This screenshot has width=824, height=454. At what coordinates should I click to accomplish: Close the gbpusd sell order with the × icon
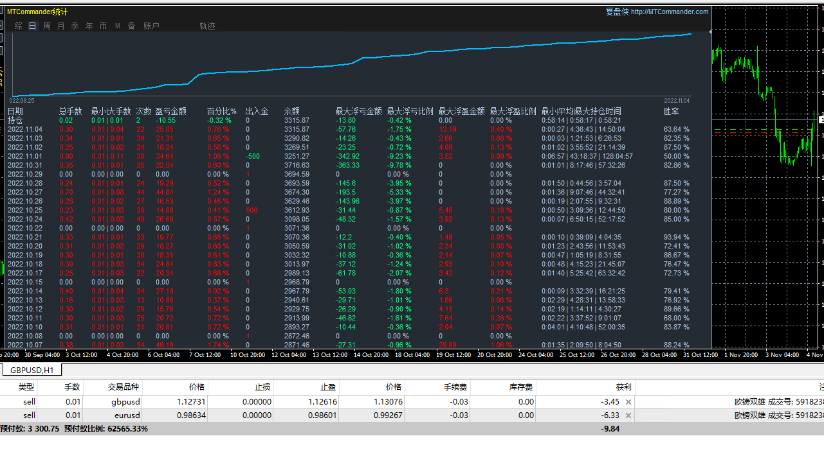click(628, 402)
